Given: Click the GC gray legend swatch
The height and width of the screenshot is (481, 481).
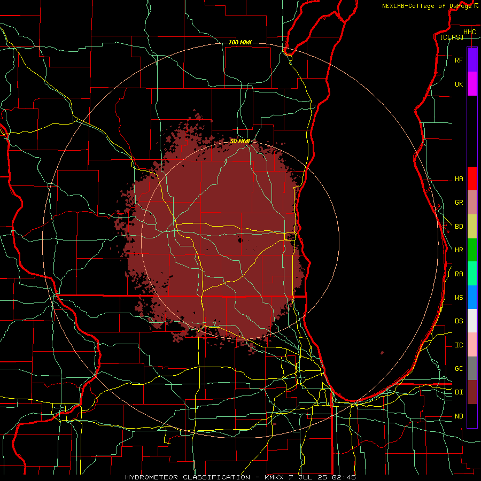Looking at the screenshot, I should click(x=472, y=368).
